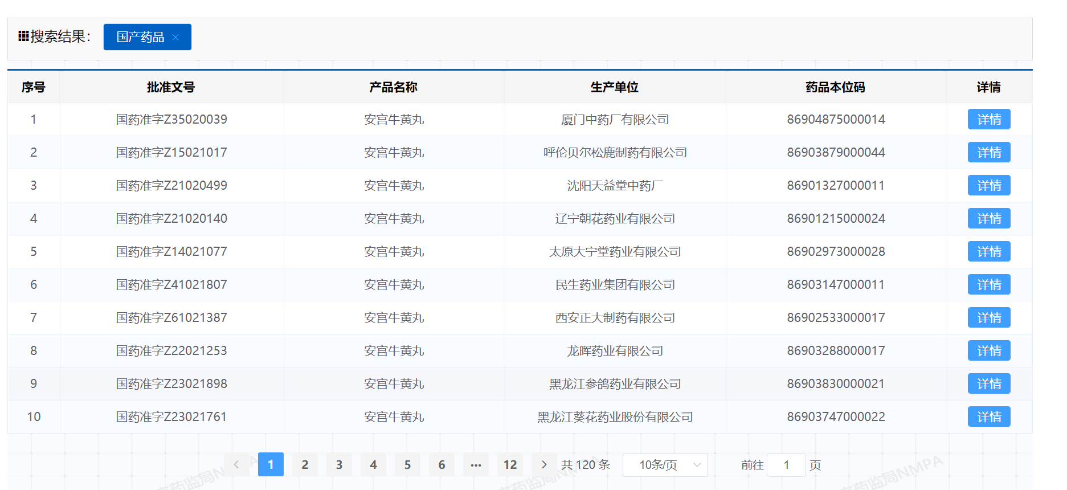Click the 批准文号 column header
The height and width of the screenshot is (490, 1067).
(x=171, y=87)
